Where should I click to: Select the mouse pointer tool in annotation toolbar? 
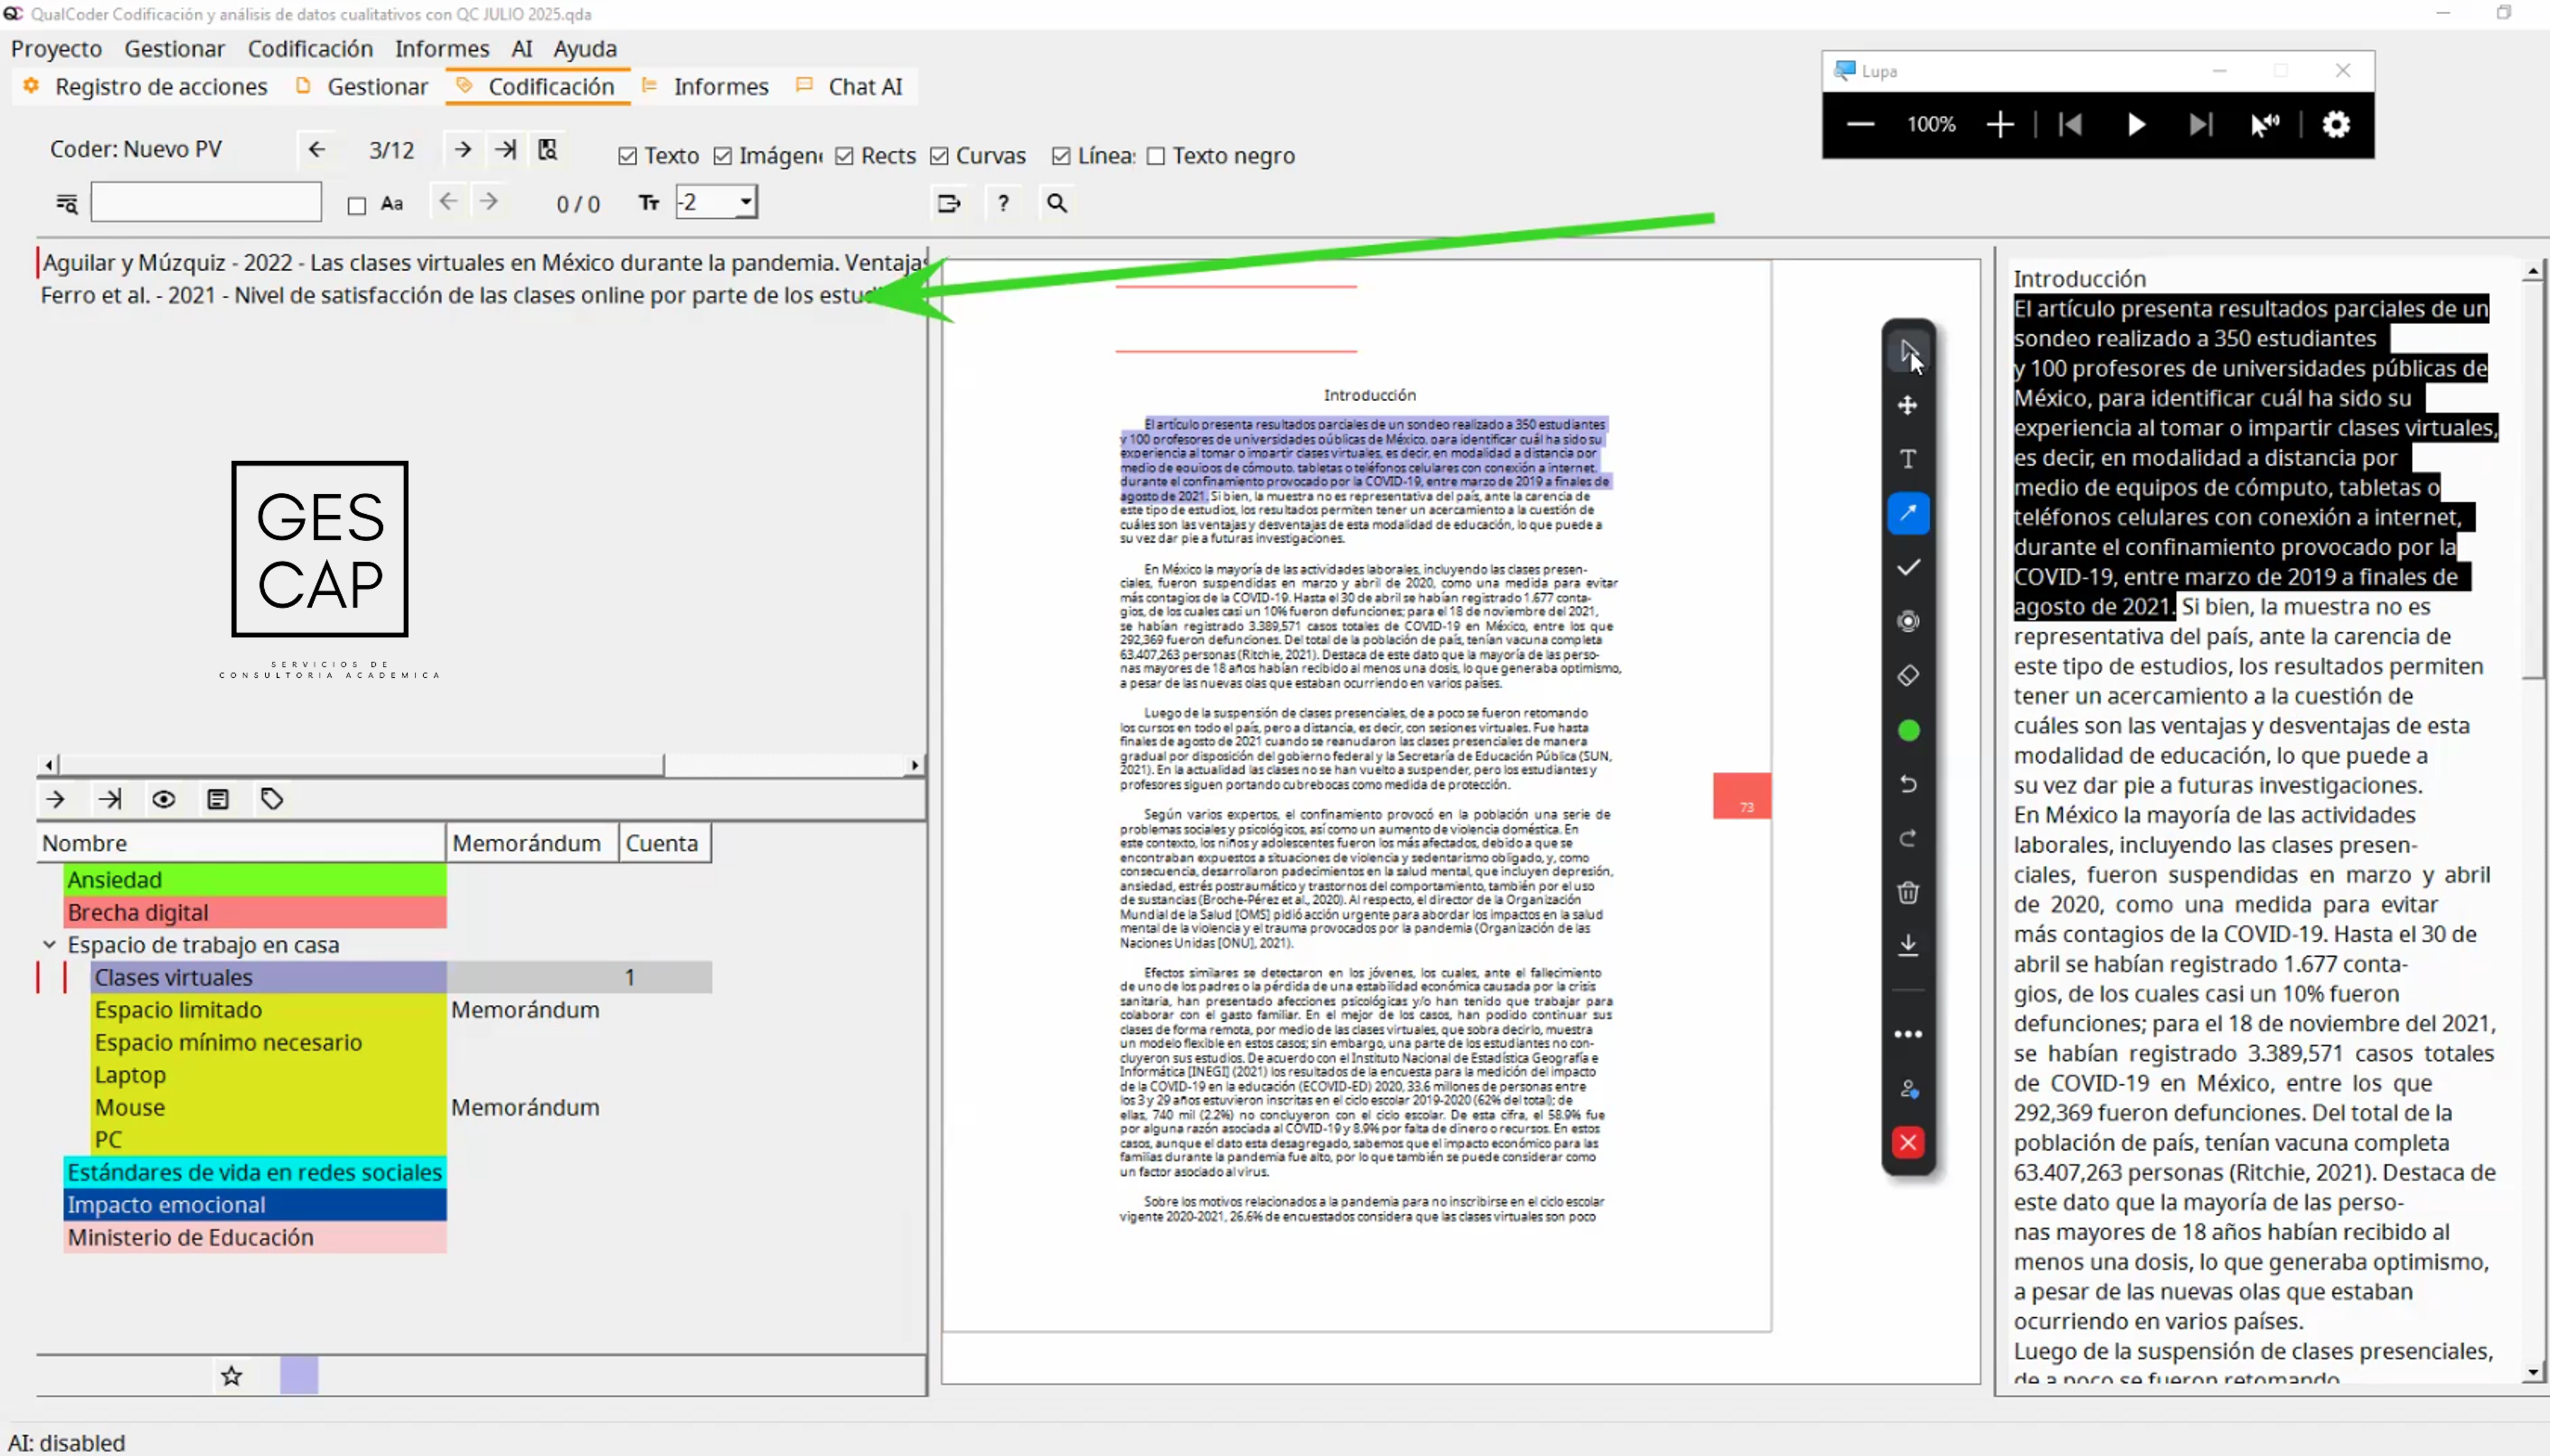[1908, 351]
